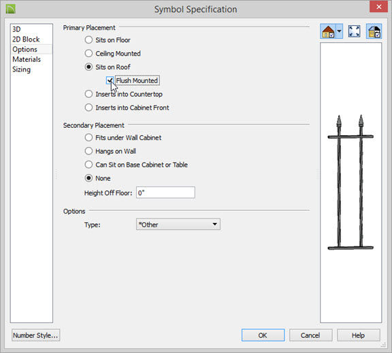This screenshot has width=392, height=353.
Task: Select Hangs on Wall secondary placement
Action: [88, 151]
